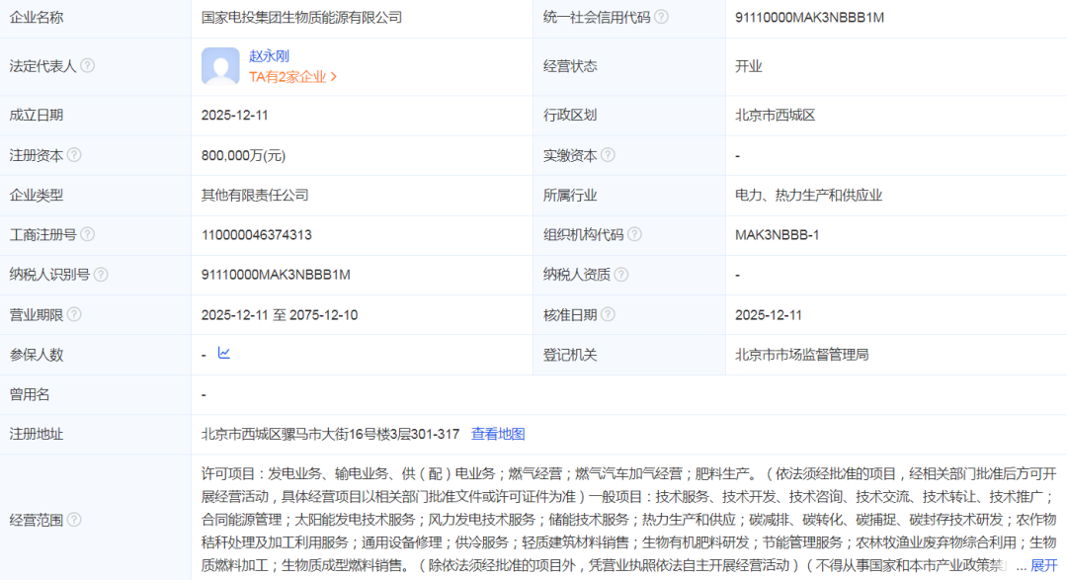This screenshot has height=580, width=1067.
Task: Open the tooltip icon for 工商注册号
Action: (88, 234)
